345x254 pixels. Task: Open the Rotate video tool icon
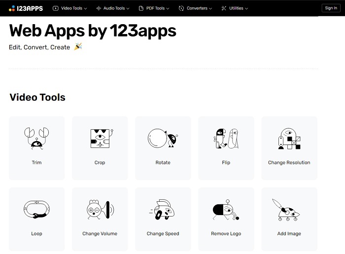(x=163, y=139)
